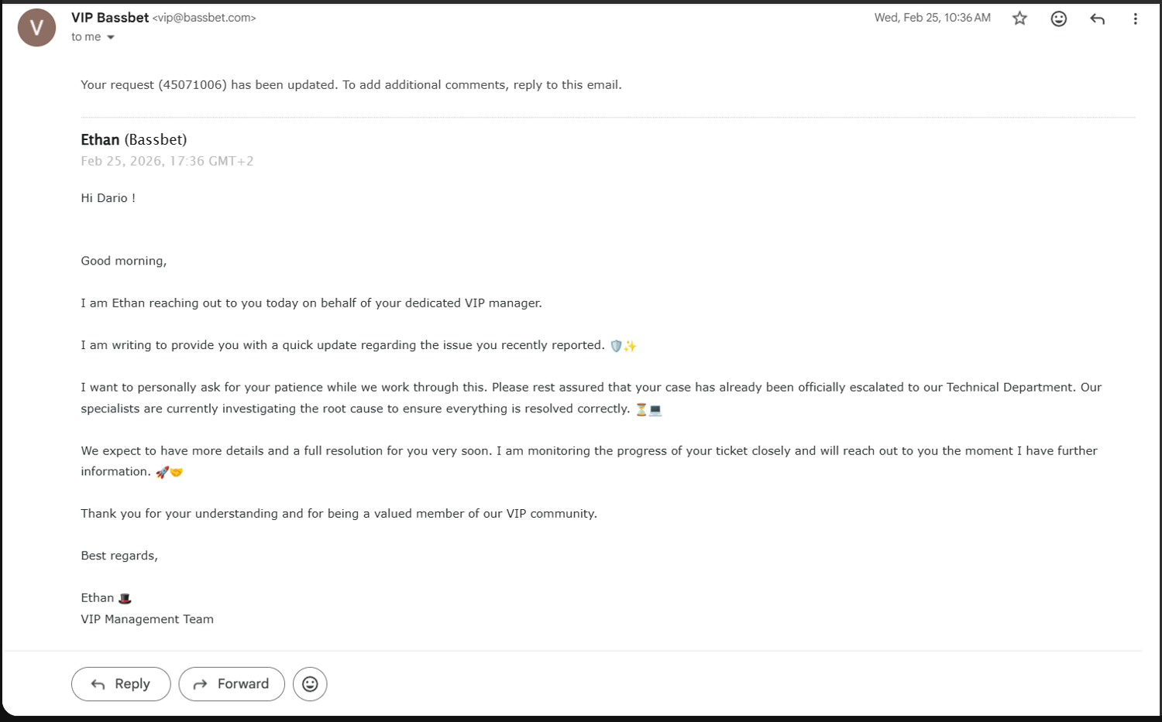
Task: Click the top hat emoji after Ethan's signature
Action: pos(125,598)
